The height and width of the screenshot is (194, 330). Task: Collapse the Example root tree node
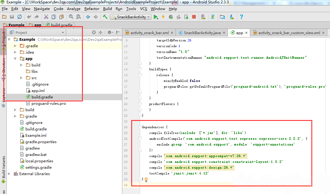[x=9, y=39]
